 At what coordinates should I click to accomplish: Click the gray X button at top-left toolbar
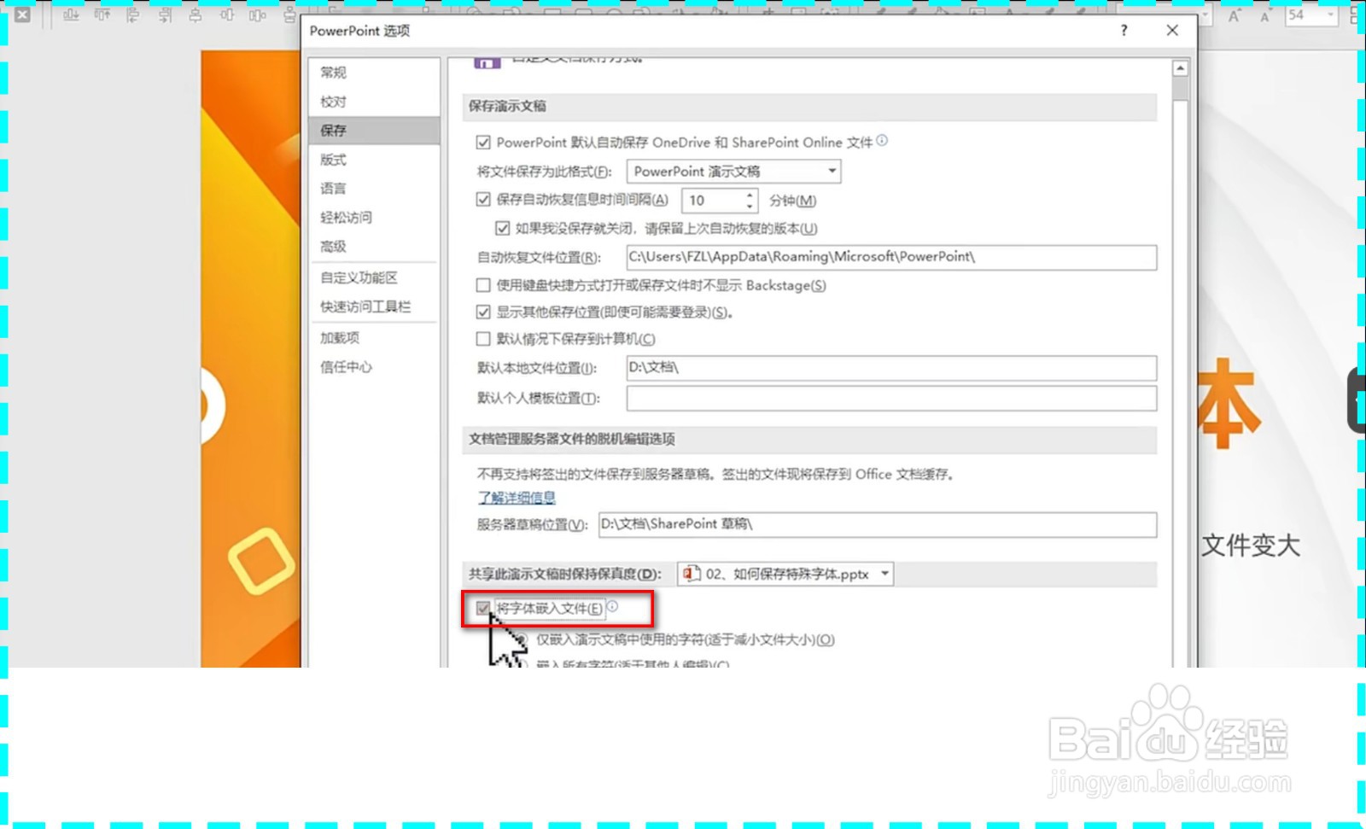[x=23, y=15]
